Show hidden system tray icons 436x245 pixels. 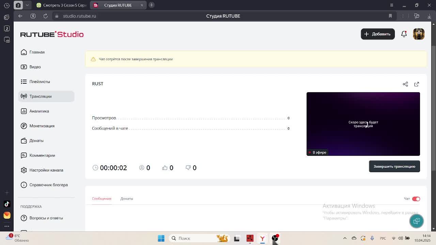coord(345,238)
